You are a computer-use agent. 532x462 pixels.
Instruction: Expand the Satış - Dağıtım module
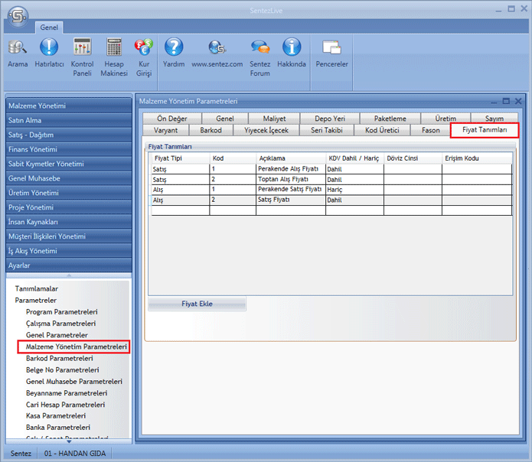click(69, 135)
